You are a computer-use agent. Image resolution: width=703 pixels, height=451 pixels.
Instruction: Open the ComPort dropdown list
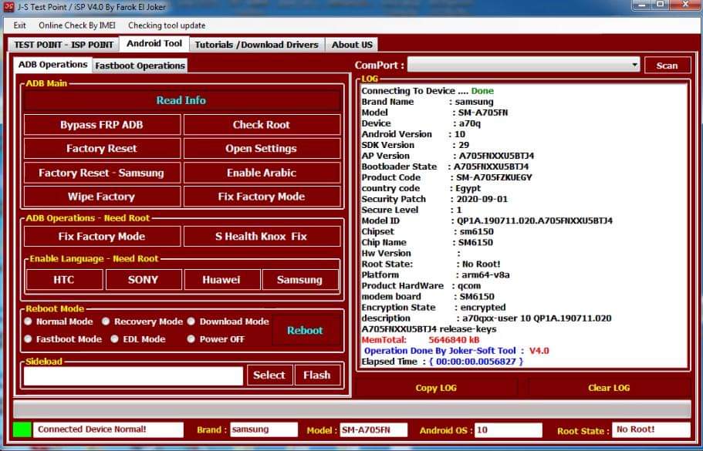[635, 65]
